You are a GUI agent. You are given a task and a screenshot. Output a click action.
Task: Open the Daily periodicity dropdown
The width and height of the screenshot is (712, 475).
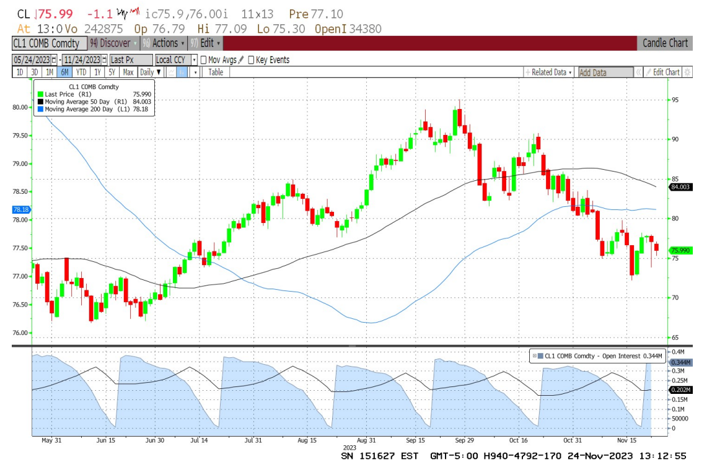pos(151,72)
